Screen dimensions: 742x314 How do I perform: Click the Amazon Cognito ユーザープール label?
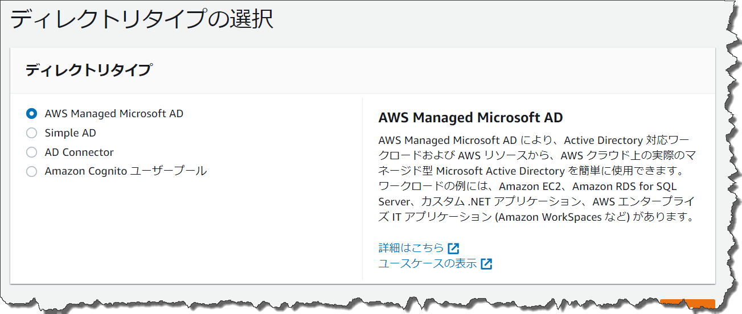(x=126, y=171)
